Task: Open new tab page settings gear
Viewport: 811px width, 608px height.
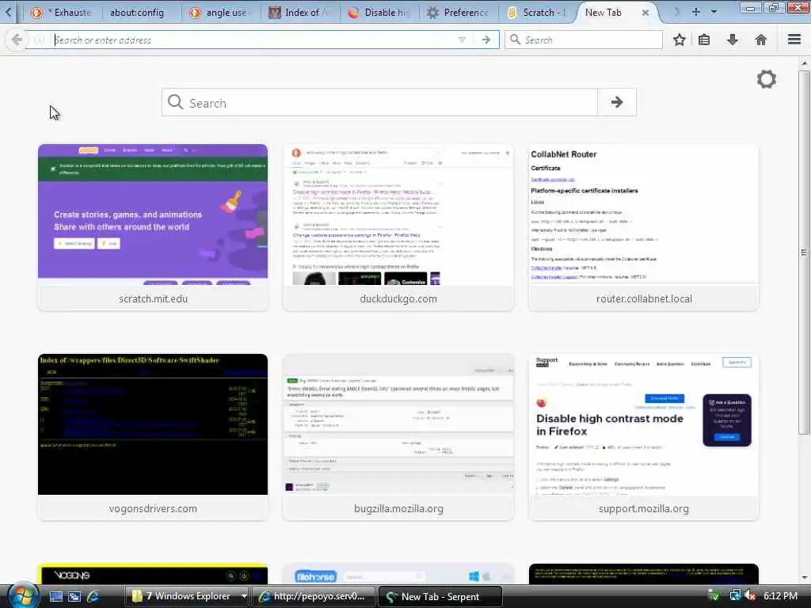Action: (x=767, y=79)
